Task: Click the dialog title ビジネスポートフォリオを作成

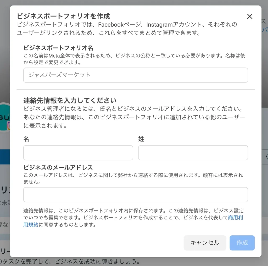Action: 63,16
